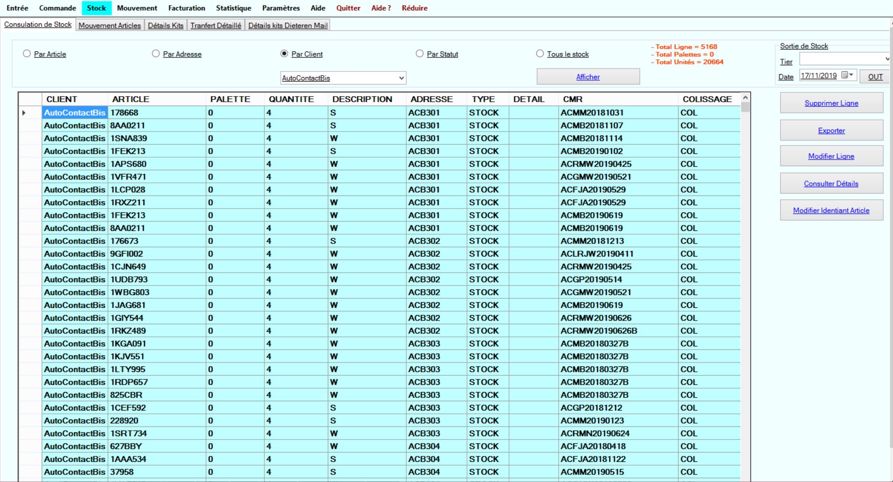893x482 pixels.
Task: Sort by the CMR column header
Action: tap(618, 99)
